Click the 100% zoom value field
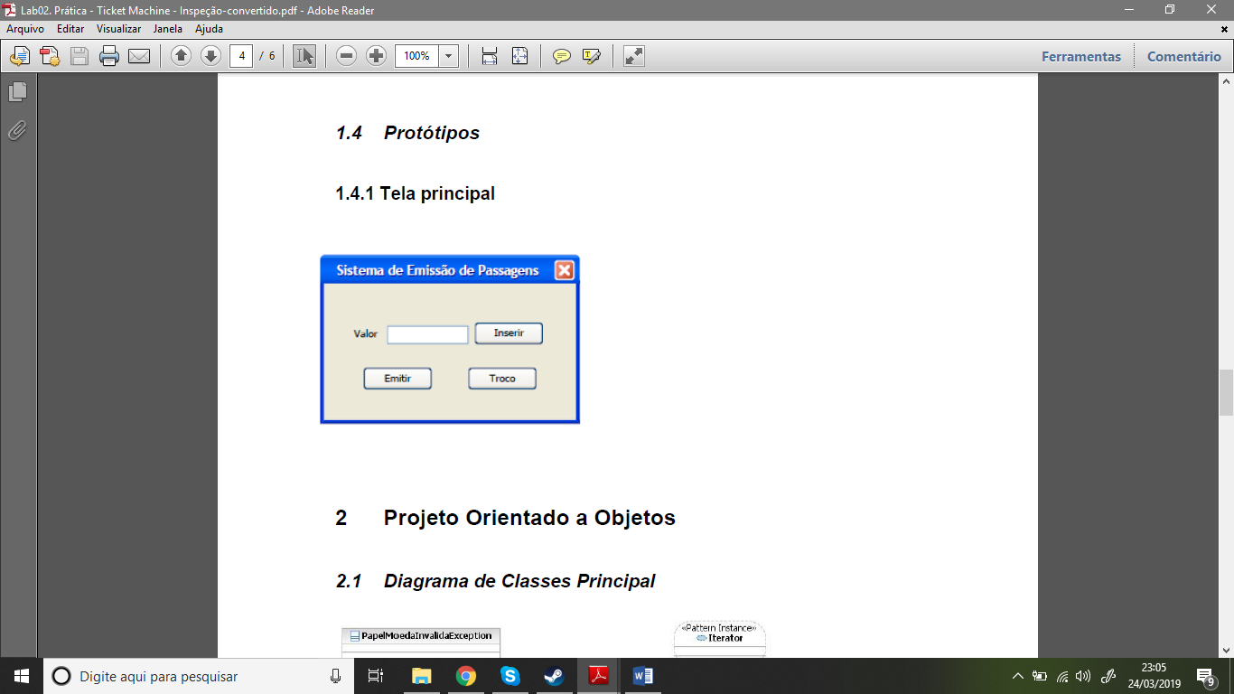1234x694 pixels. 416,56
